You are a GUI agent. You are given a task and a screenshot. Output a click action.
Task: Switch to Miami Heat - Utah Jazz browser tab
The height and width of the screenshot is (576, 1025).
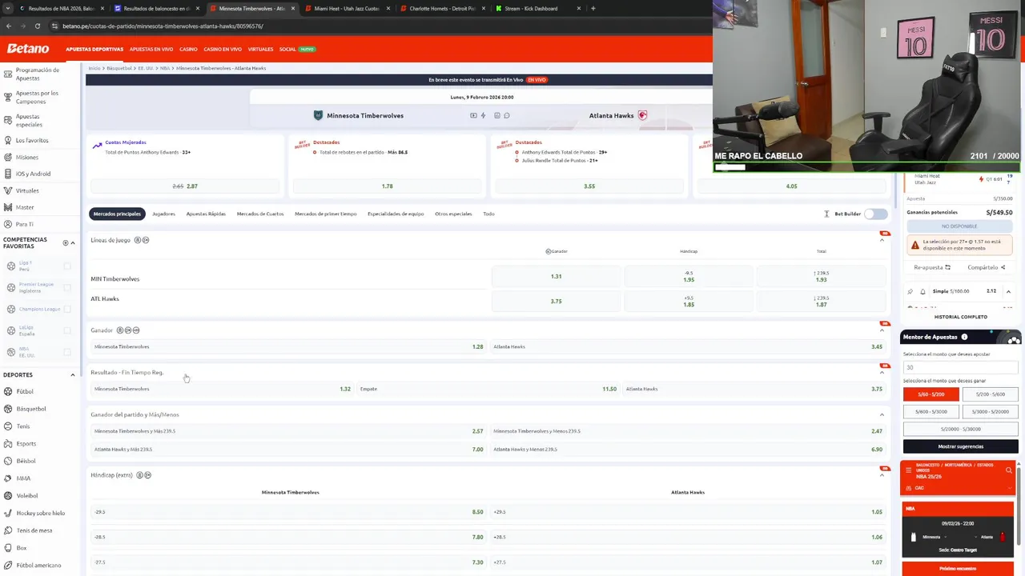click(x=346, y=9)
